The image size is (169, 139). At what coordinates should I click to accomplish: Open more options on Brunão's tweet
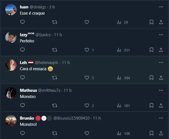pos(161,118)
